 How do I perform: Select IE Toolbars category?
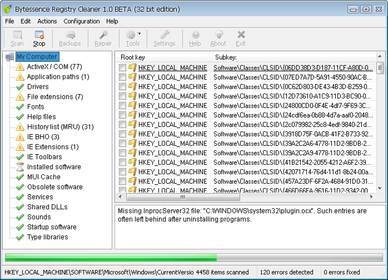coord(45,157)
